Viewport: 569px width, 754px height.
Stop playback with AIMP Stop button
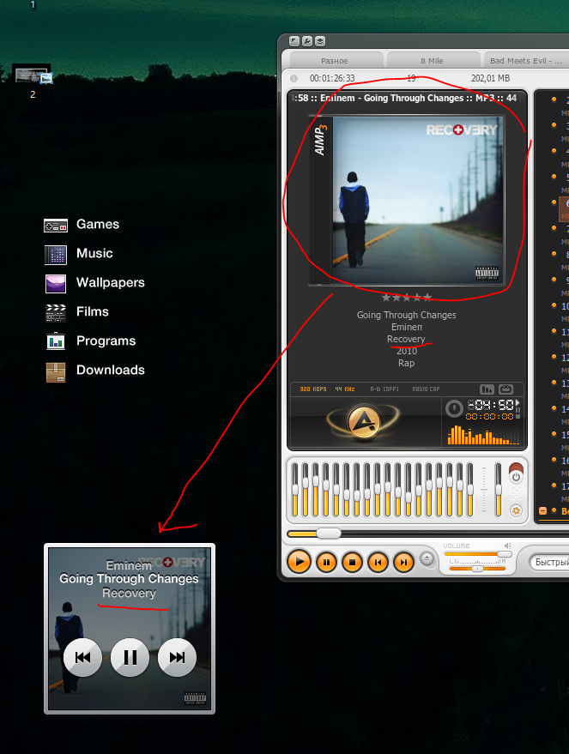point(352,562)
